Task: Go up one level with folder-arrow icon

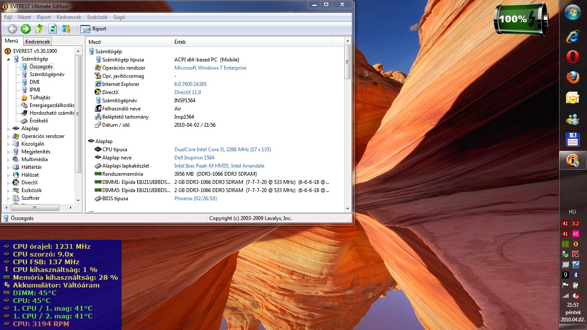Action: click(x=39, y=29)
